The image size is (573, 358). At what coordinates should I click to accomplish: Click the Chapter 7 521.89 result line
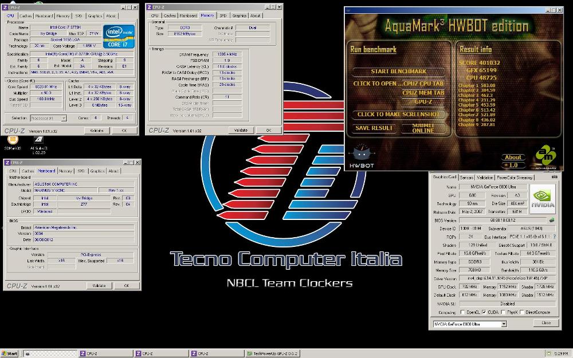coord(477,115)
